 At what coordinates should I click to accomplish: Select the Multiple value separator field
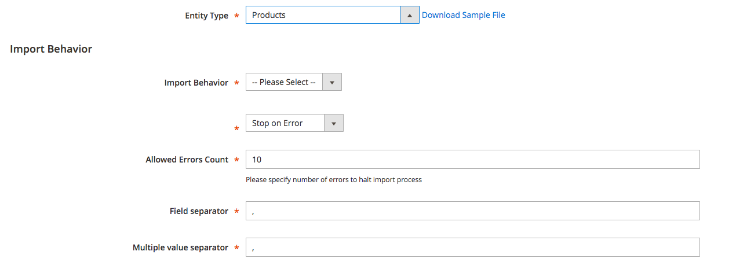[x=472, y=247]
